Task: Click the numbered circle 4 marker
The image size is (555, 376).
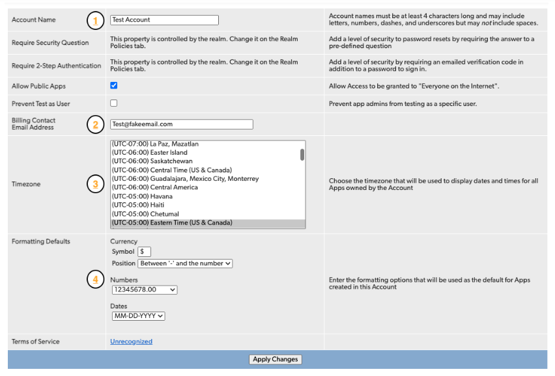Action: [x=96, y=280]
